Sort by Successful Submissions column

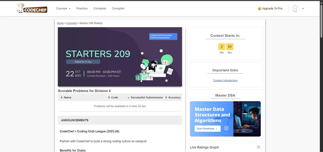point(145,97)
